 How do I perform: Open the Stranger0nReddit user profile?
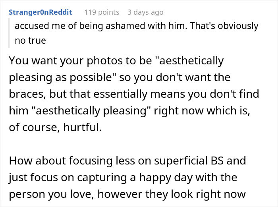click(41, 12)
